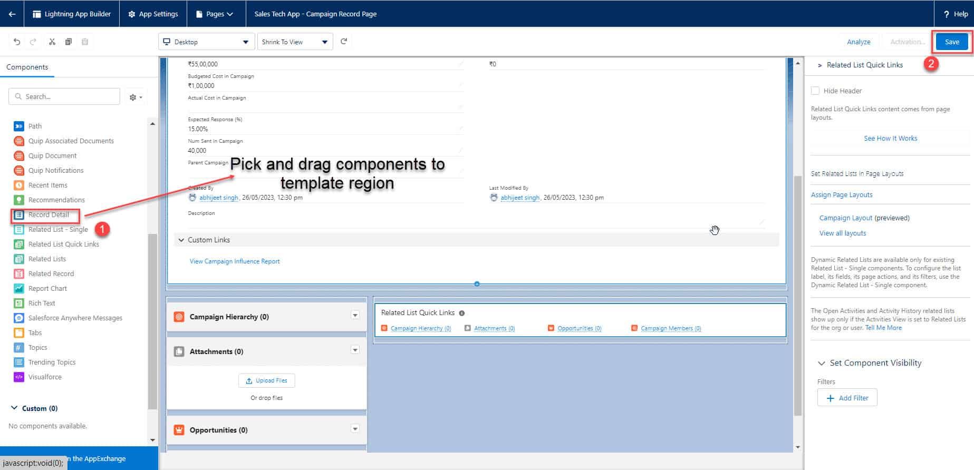Click info icon beside Related List Quick Links
The image size is (974, 470).
(x=462, y=313)
